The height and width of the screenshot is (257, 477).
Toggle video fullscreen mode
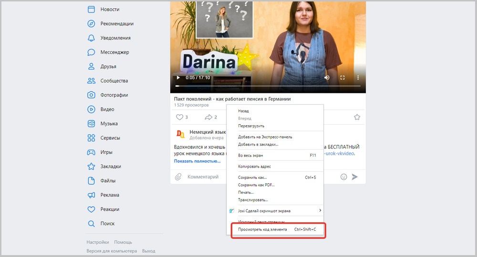(342, 78)
